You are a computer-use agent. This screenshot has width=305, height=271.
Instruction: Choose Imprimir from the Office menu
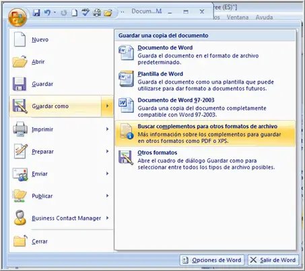pos(42,129)
